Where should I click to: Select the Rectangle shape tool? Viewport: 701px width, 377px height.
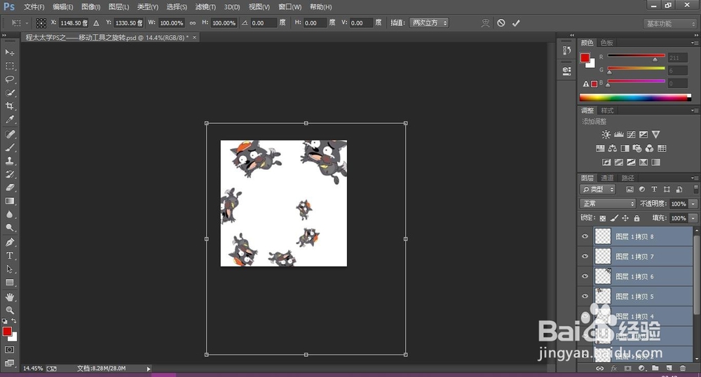9,283
